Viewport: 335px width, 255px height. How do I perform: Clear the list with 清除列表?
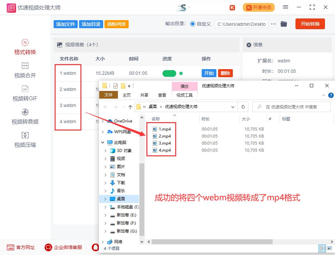116,24
